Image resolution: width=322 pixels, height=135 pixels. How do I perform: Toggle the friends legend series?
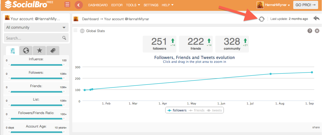(x=196, y=110)
